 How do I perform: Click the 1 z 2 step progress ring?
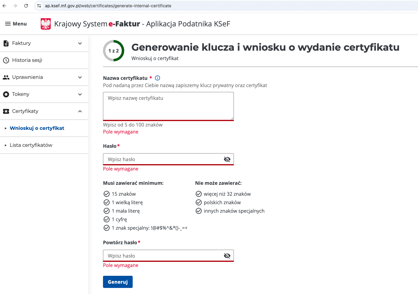point(114,51)
